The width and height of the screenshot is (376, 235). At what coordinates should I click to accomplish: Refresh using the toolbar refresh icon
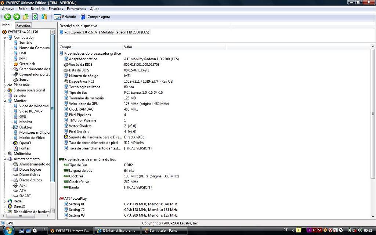(x=35, y=17)
